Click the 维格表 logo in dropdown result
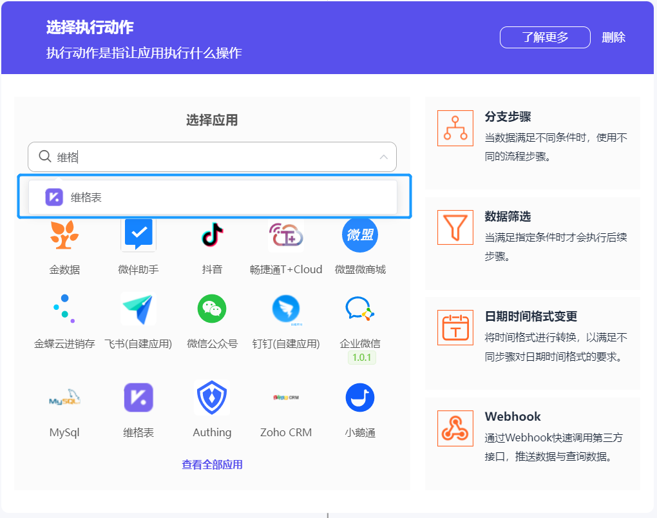The height and width of the screenshot is (518, 657). pyautogui.click(x=54, y=197)
